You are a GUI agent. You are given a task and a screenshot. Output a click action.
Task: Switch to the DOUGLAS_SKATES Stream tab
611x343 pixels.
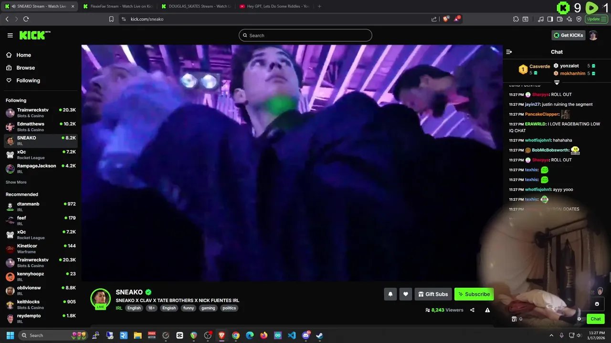196,6
